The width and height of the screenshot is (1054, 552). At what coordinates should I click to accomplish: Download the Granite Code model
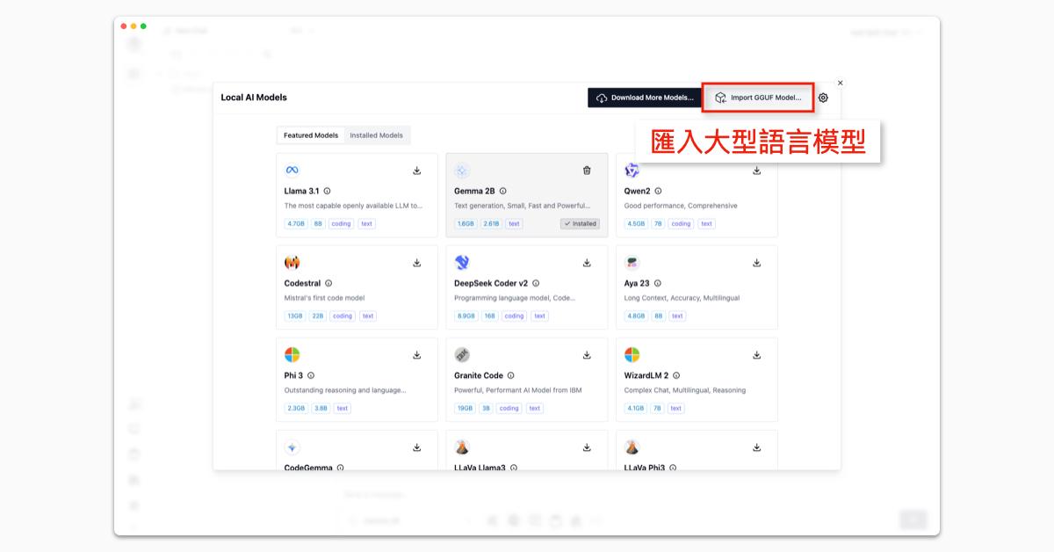click(x=587, y=355)
